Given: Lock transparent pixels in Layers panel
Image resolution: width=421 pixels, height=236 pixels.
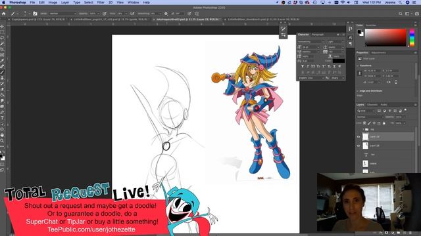Looking at the screenshot, I should 364,123.
